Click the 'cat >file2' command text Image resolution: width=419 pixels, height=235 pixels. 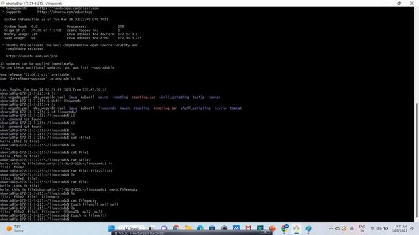[81, 160]
